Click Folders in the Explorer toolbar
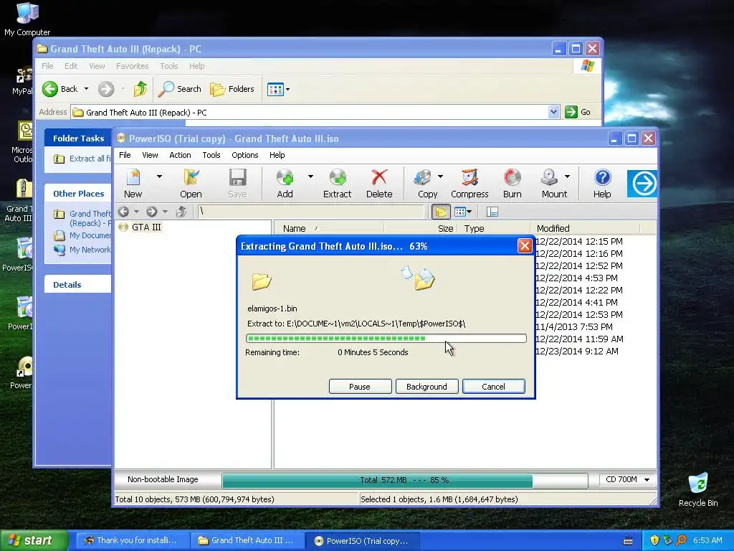This screenshot has width=734, height=551. point(232,89)
